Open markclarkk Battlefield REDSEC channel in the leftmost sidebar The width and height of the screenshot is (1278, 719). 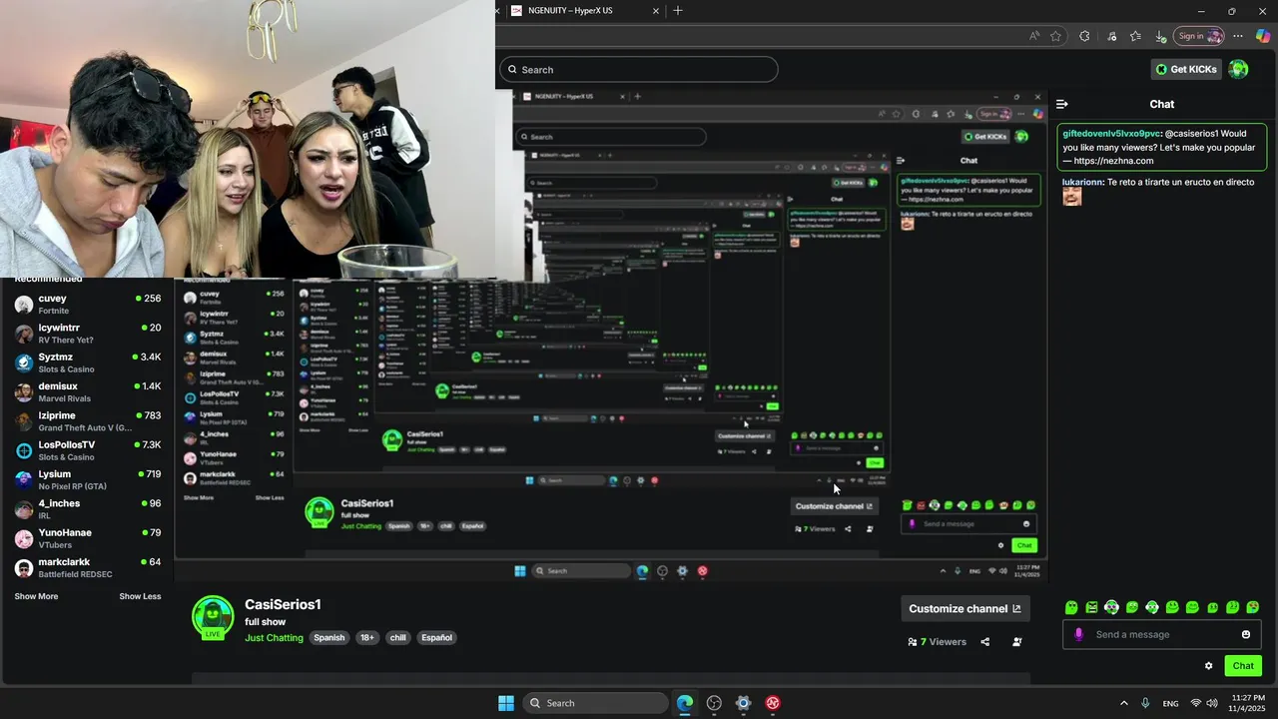(x=88, y=567)
